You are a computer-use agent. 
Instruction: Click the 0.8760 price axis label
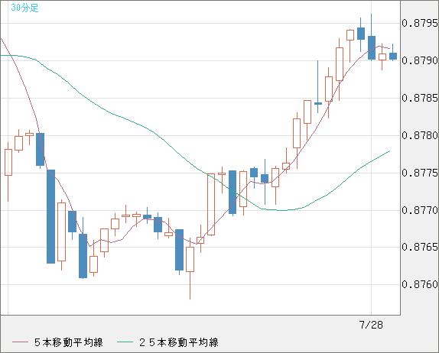pos(420,284)
